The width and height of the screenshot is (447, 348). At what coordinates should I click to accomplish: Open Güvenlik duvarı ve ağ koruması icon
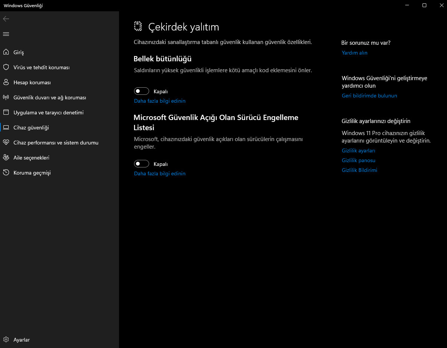pos(6,97)
